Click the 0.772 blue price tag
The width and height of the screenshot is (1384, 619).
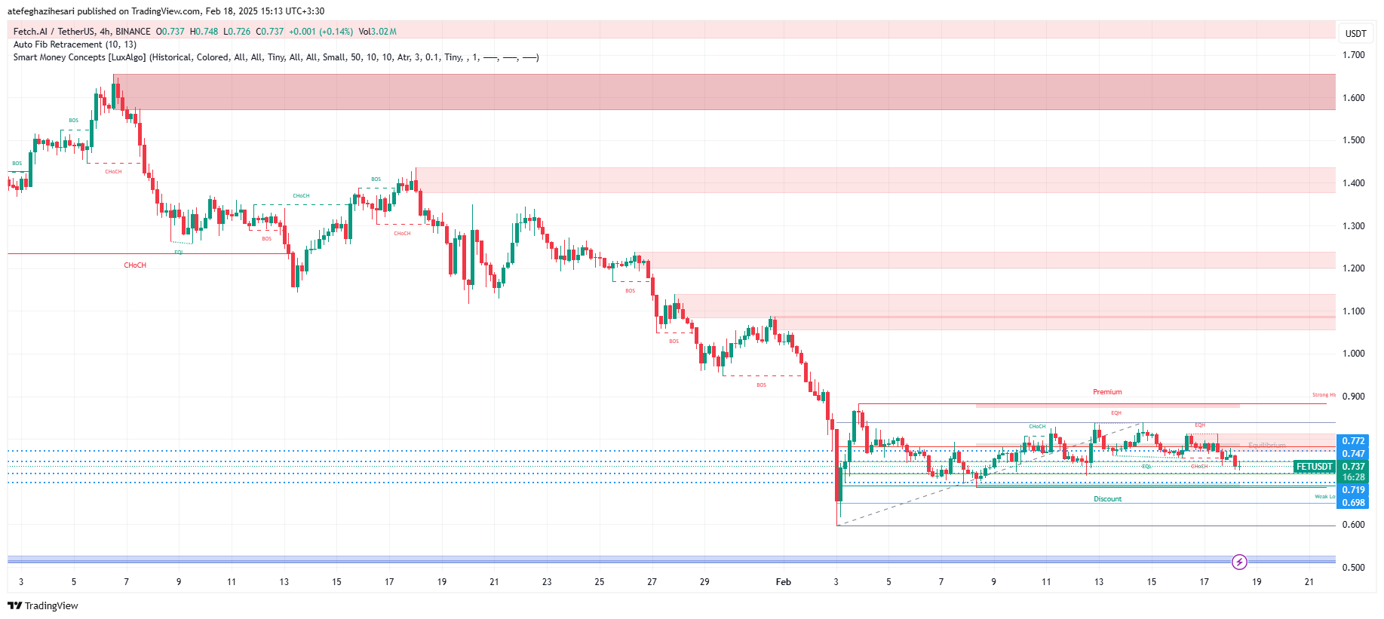(x=1352, y=441)
